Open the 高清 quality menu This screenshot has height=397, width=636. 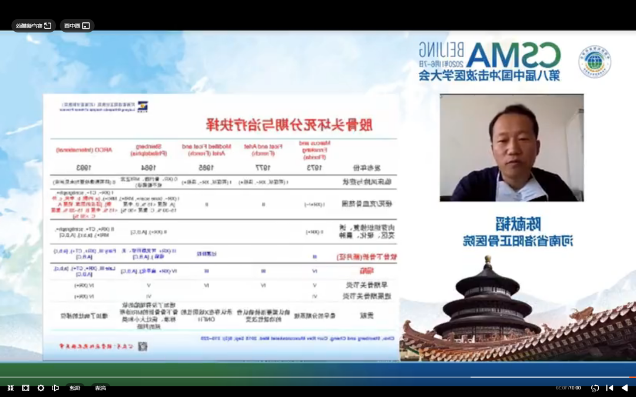(x=101, y=388)
